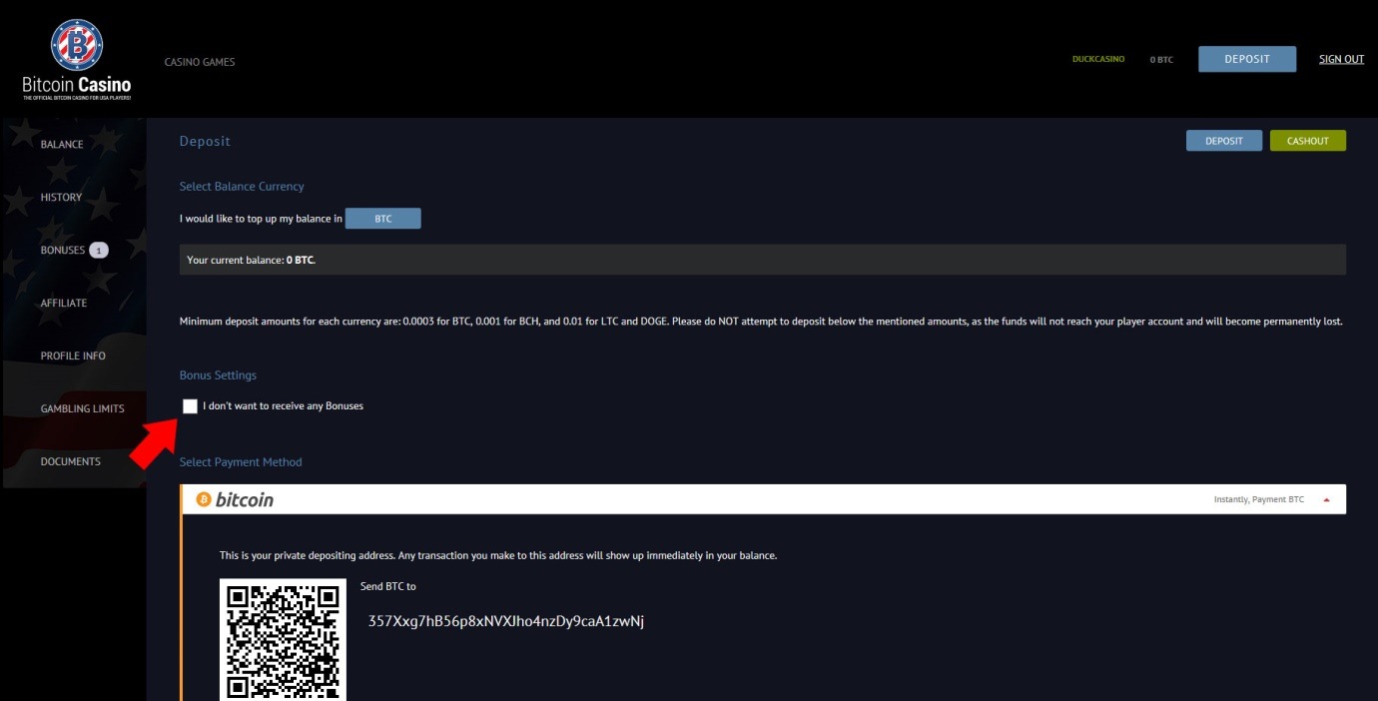1378x701 pixels.
Task: Open the BTC balance currency selector
Action: coord(382,219)
